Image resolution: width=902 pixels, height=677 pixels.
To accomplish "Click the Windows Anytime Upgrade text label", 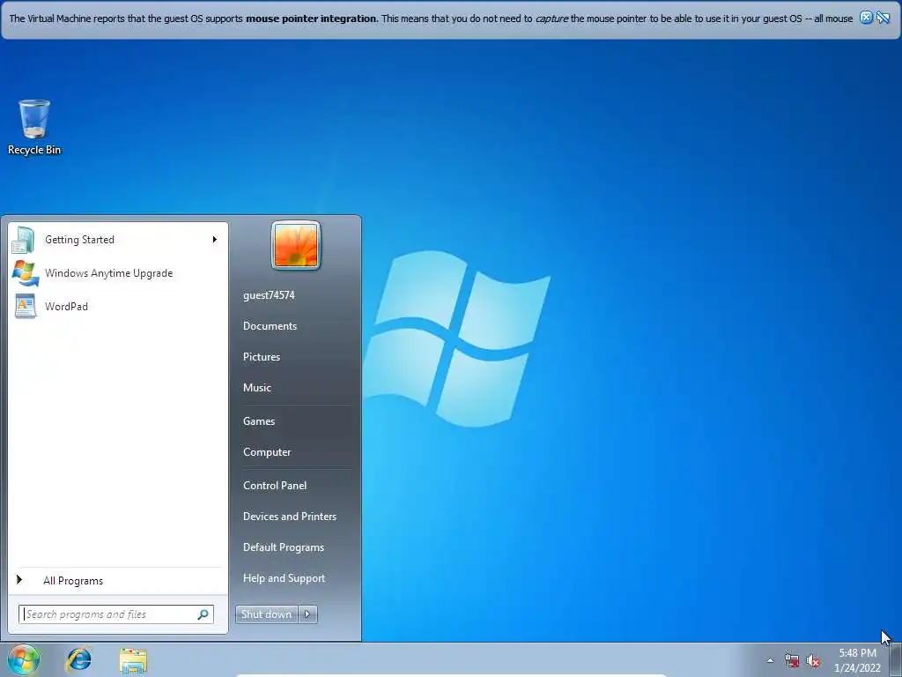I will pos(108,273).
